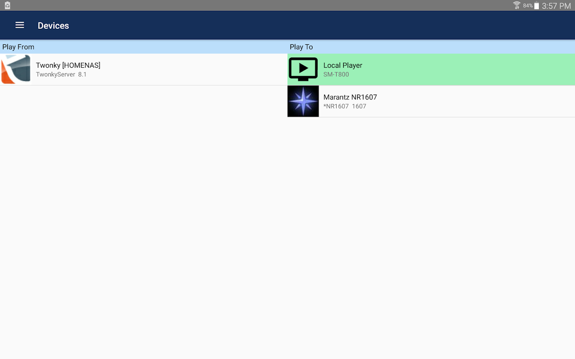This screenshot has height=359, width=575.
Task: Tap the Wi-Fi status icon
Action: (517, 5)
